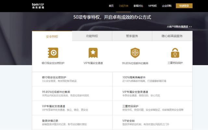
Task: Click the gold 快速登录 button
Action: point(184,6)
